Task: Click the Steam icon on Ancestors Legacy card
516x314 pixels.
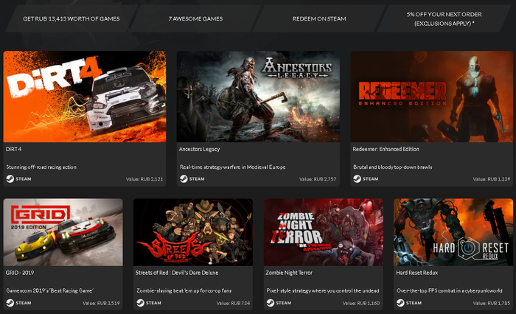Action: (184, 178)
